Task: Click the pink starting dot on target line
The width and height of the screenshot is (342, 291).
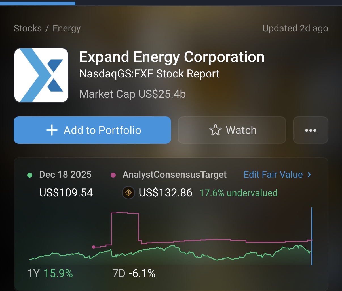Action: pos(94,247)
